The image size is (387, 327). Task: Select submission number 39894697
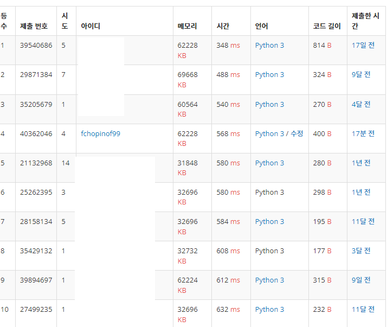[x=36, y=280]
